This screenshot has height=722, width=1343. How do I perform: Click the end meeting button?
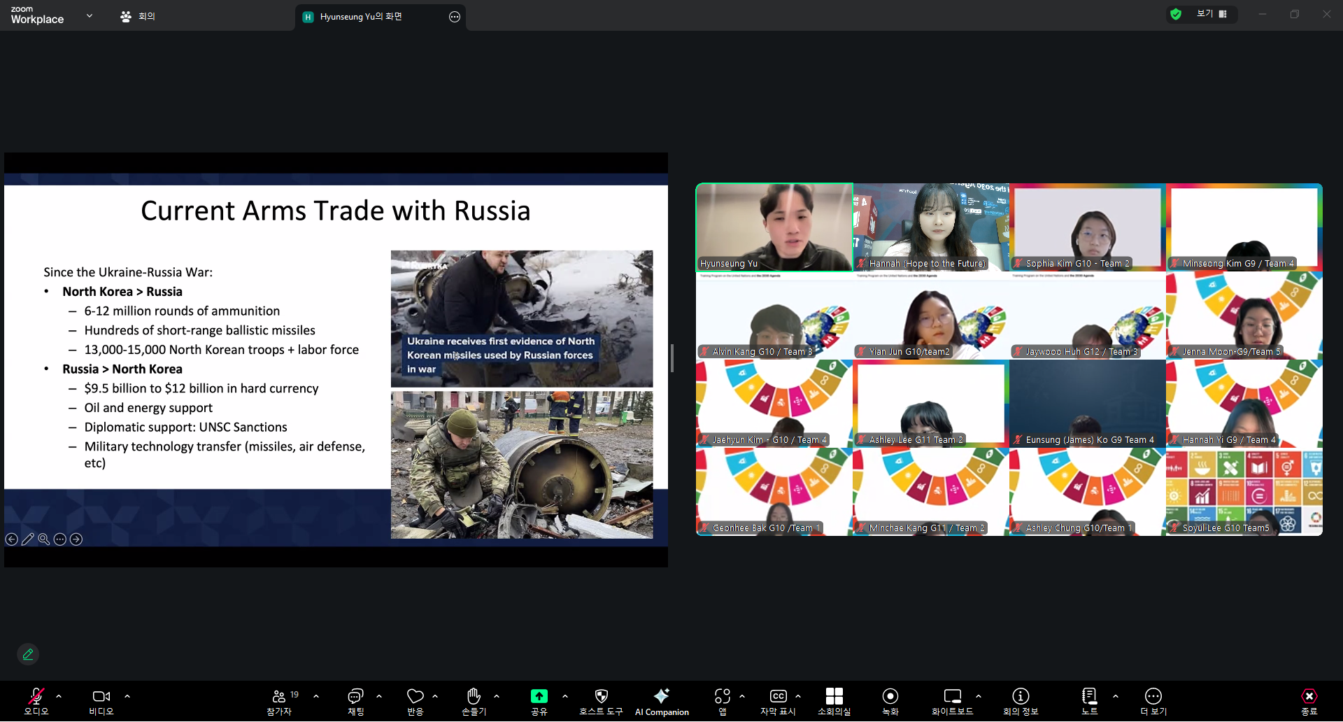[x=1309, y=697]
